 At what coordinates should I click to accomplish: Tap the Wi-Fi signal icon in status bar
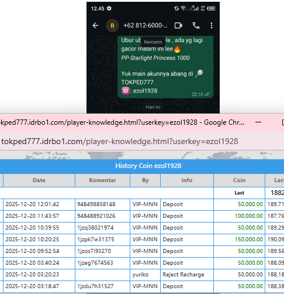pyautogui.click(x=183, y=8)
